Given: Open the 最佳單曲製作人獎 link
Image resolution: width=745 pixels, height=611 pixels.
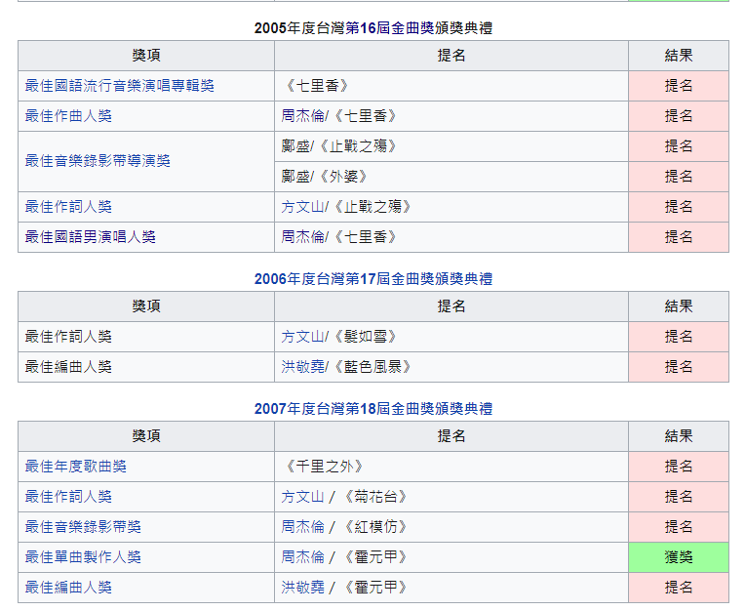Looking at the screenshot, I should pyautogui.click(x=83, y=557).
